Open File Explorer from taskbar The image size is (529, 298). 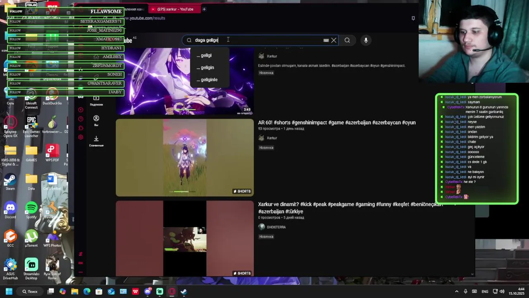(74, 291)
